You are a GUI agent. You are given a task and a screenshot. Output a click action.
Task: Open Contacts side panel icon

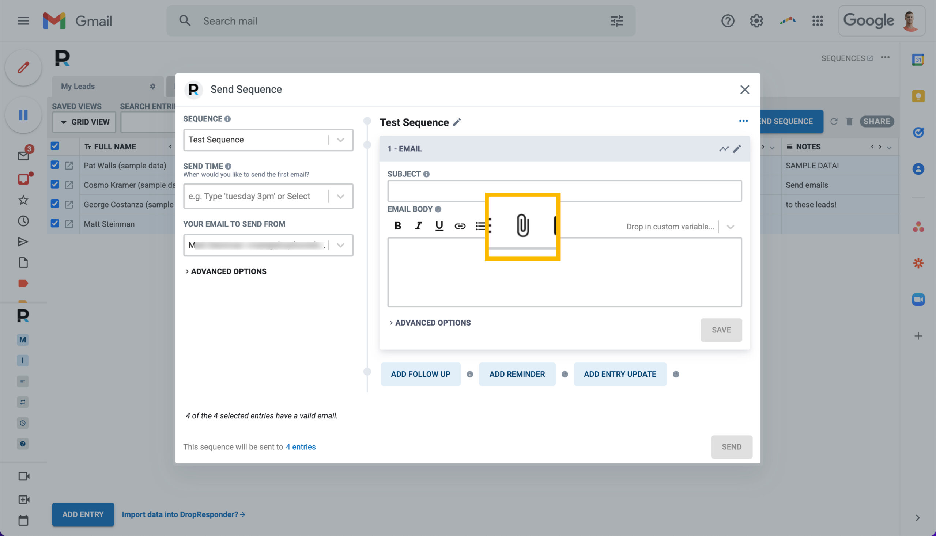tap(918, 169)
